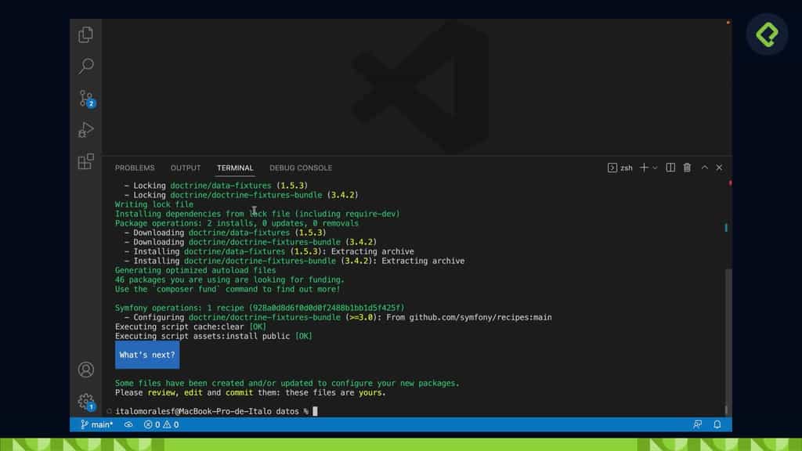Click the feedback icon in status bar
Screen dimensions: 802x451
(x=698, y=424)
